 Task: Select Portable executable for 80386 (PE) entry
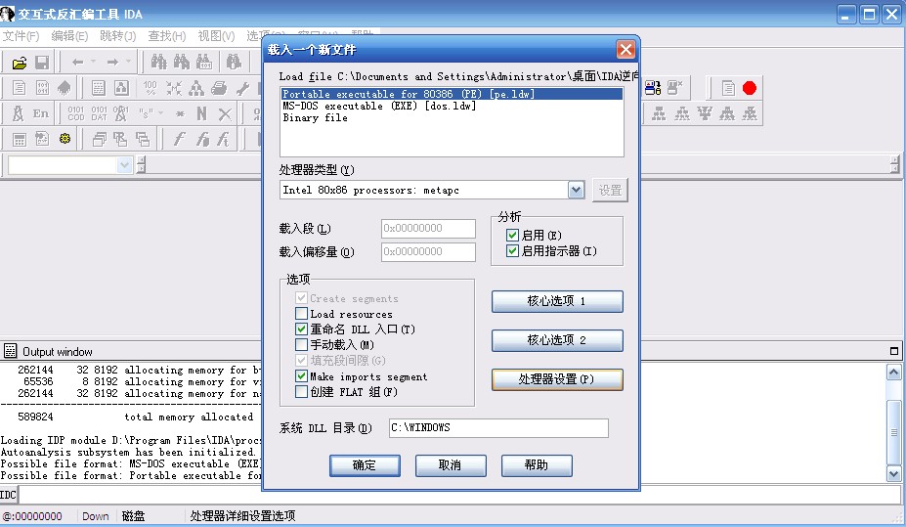tap(452, 94)
